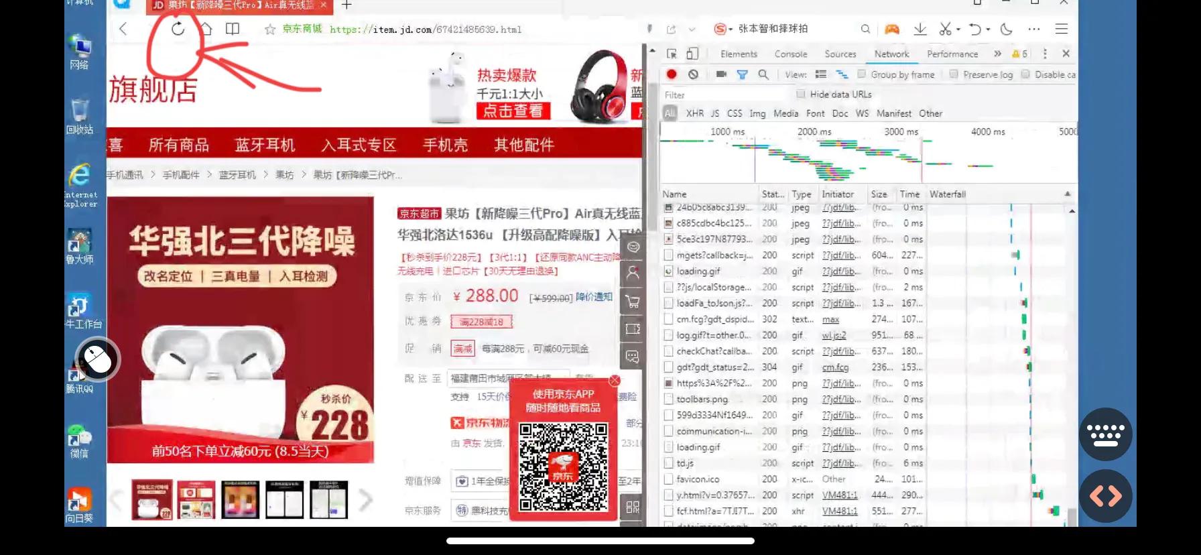Toggle the network filter funnel icon

(742, 74)
